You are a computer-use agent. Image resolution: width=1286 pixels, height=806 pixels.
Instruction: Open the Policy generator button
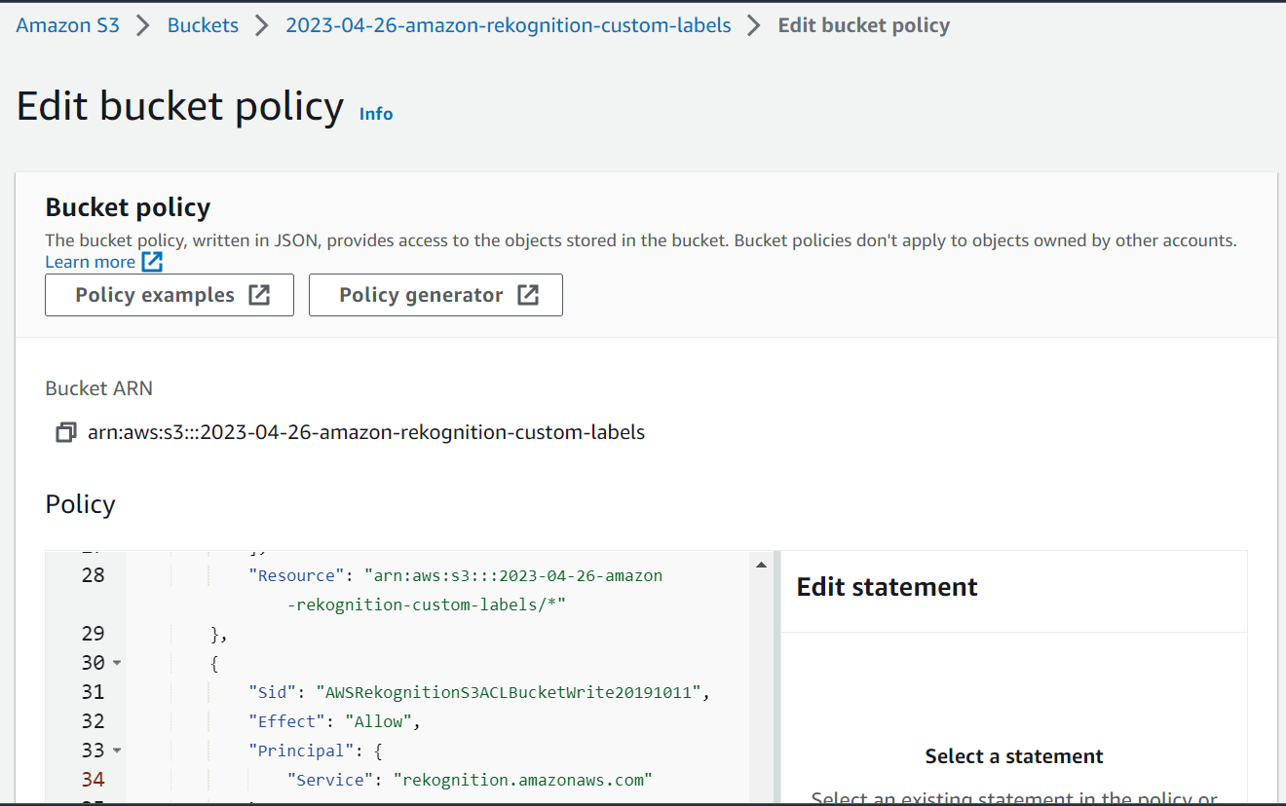click(x=435, y=295)
